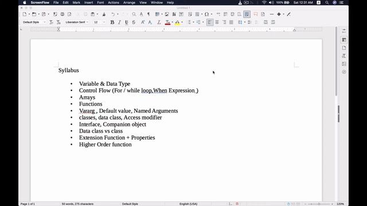Click the Paste icon

pos(93,14)
